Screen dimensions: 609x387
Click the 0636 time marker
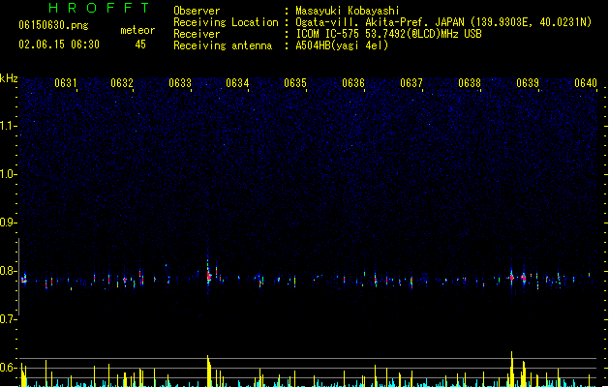353,83
